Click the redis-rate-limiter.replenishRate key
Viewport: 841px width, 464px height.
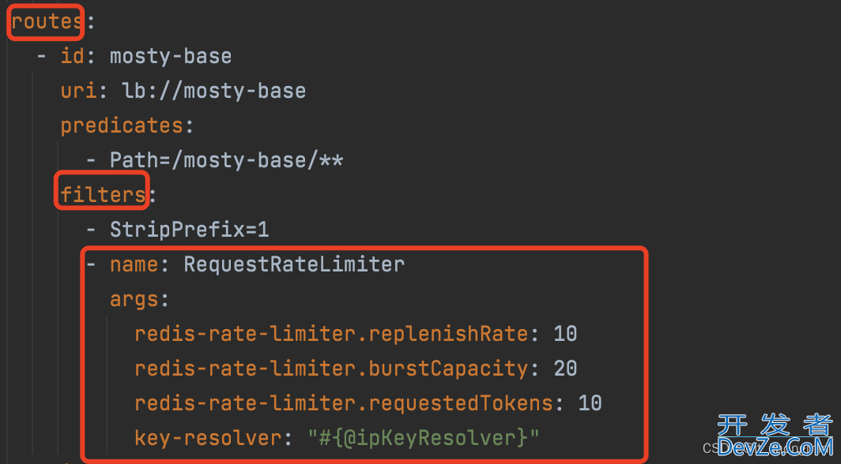[x=331, y=334]
